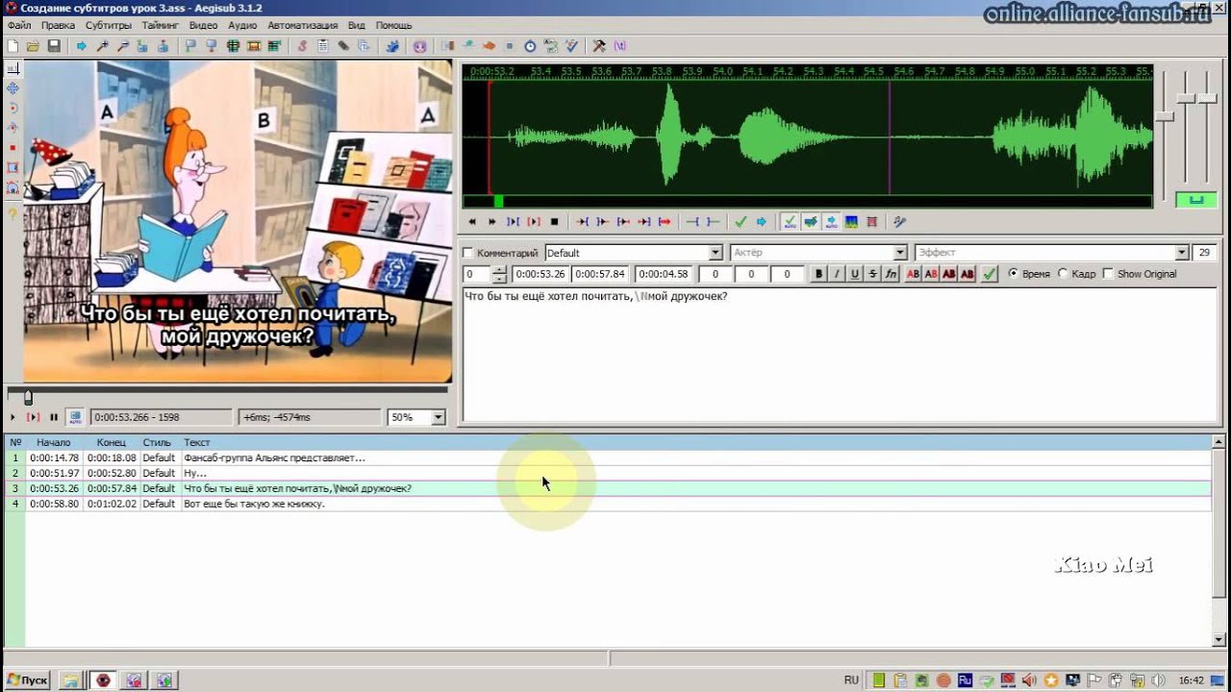Stop audio playback
The image size is (1231, 692).
[554, 221]
